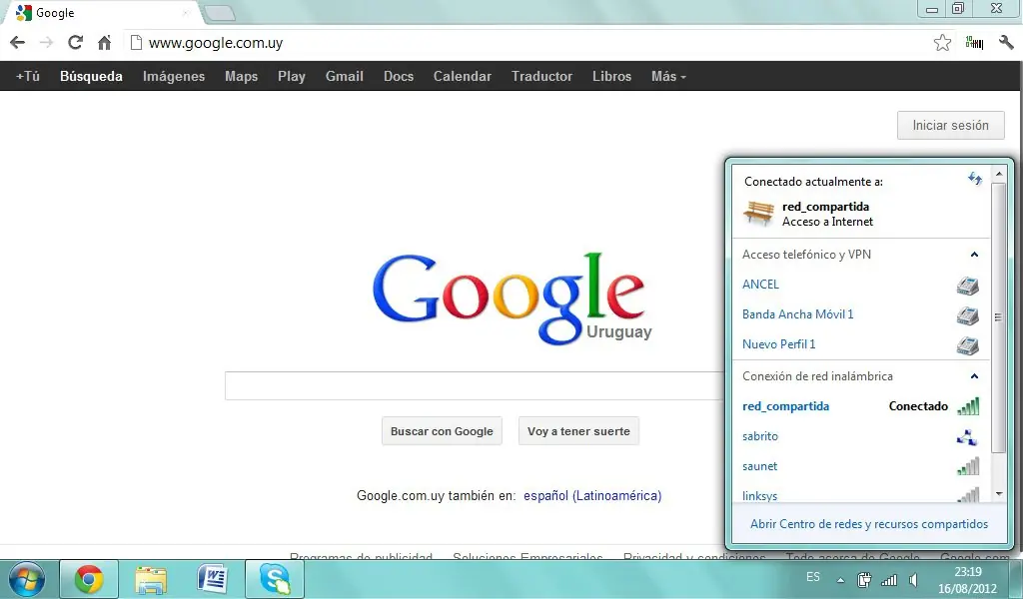Open Gmail from the top bar
This screenshot has width=1023, height=599.
(x=344, y=76)
